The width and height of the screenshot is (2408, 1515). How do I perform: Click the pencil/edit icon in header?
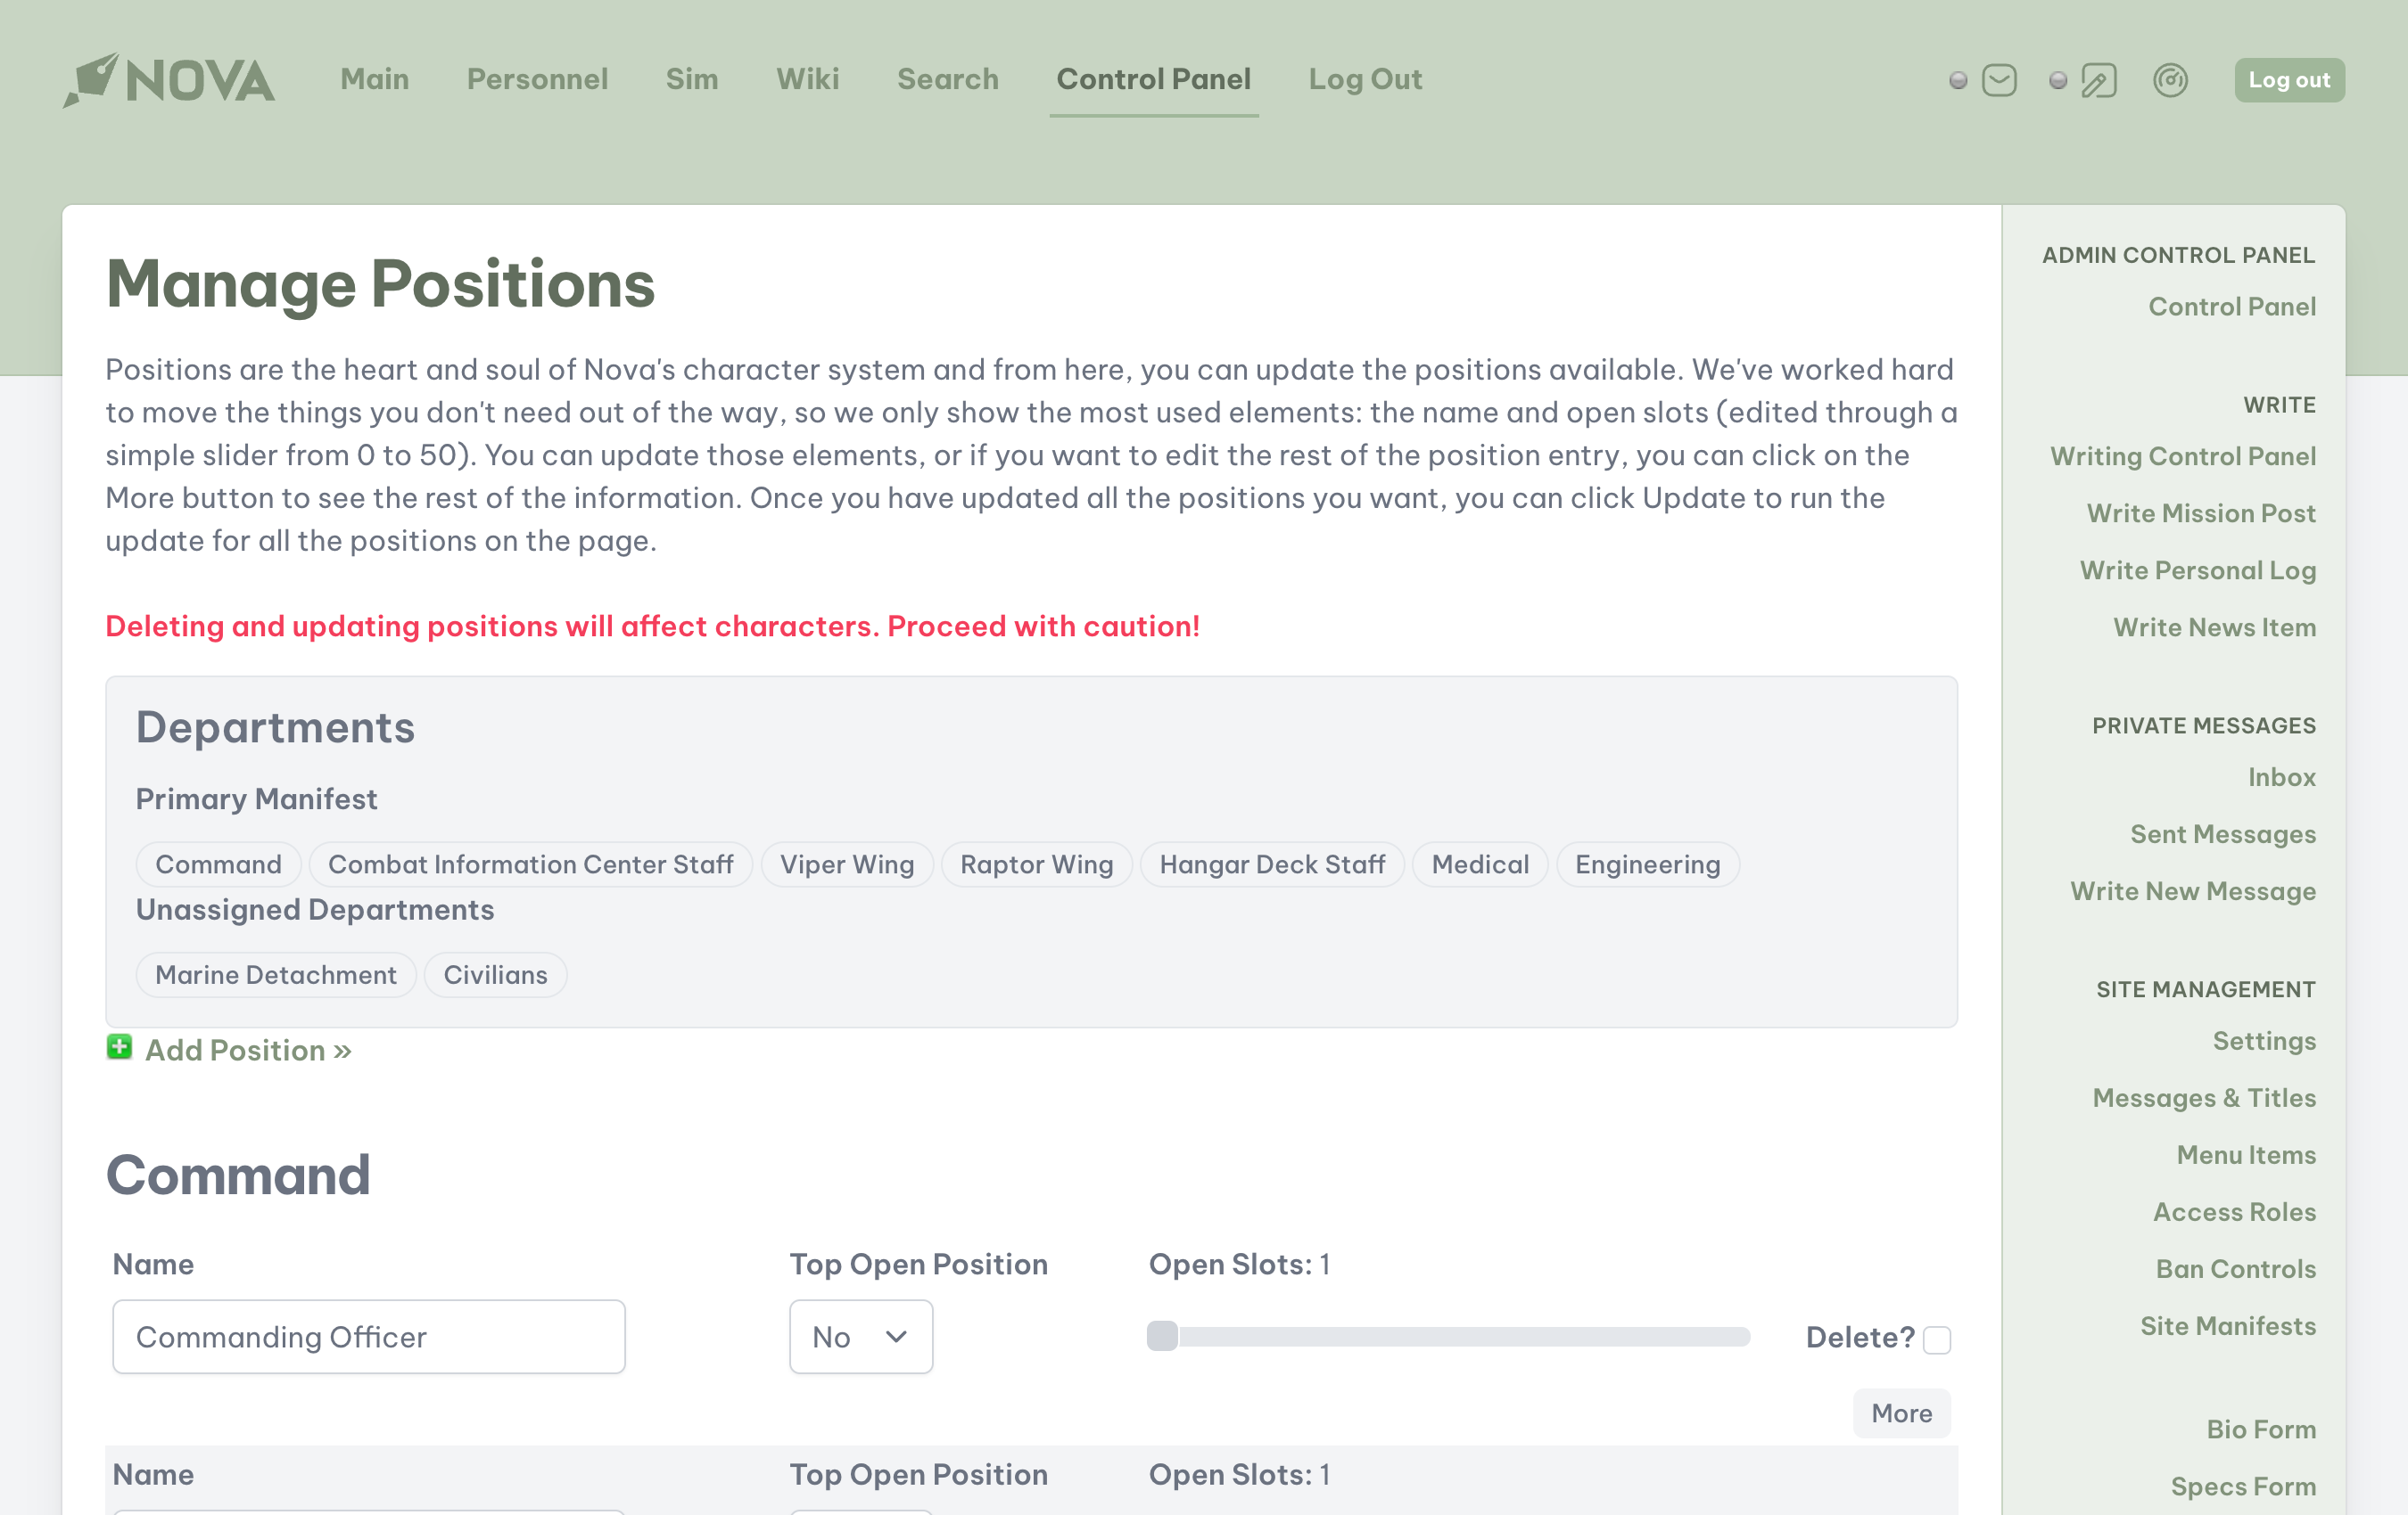2099,80
